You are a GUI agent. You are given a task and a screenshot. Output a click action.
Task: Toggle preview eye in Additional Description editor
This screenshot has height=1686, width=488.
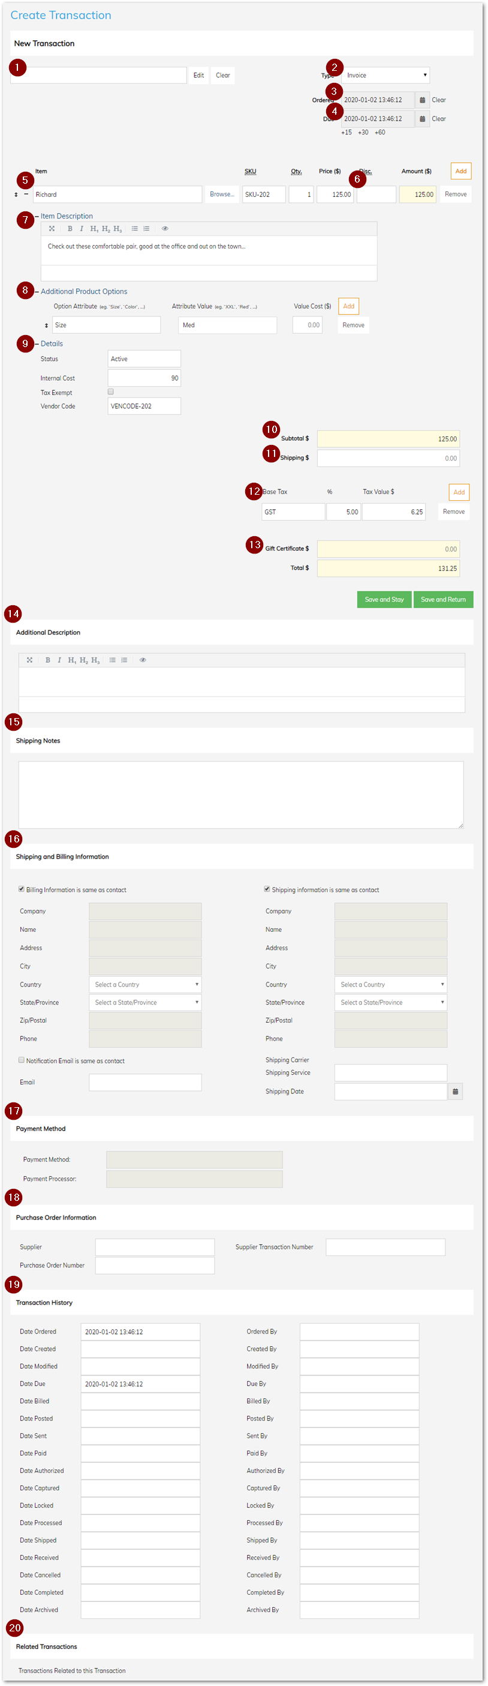(143, 660)
